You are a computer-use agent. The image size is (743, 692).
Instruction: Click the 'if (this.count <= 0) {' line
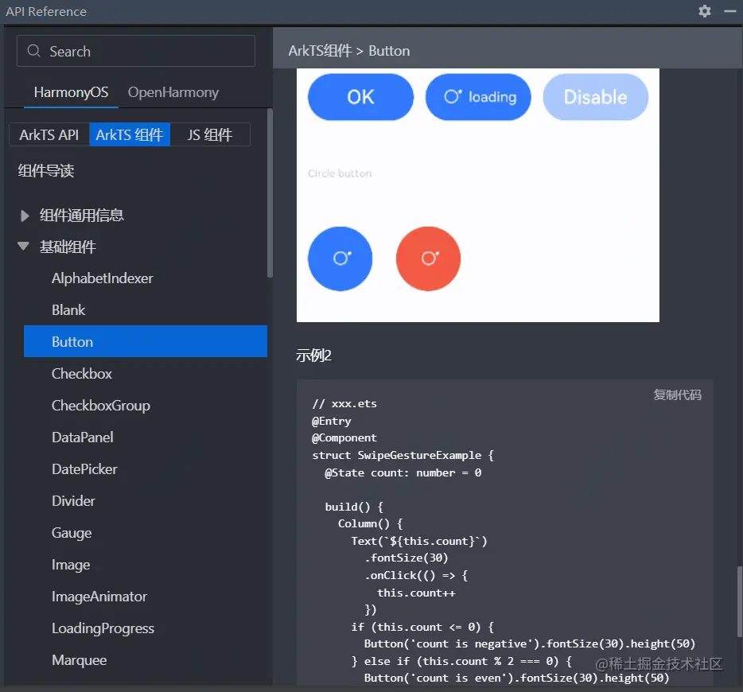tap(422, 627)
